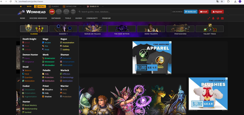Click the red Register button
244x115 pixels.
(217, 12)
